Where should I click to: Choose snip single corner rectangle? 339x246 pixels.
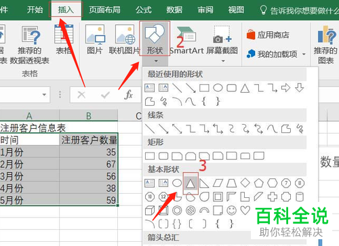point(177,156)
